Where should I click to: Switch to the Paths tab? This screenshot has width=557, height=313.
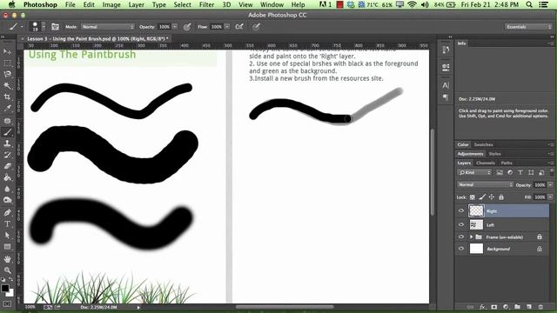point(507,163)
